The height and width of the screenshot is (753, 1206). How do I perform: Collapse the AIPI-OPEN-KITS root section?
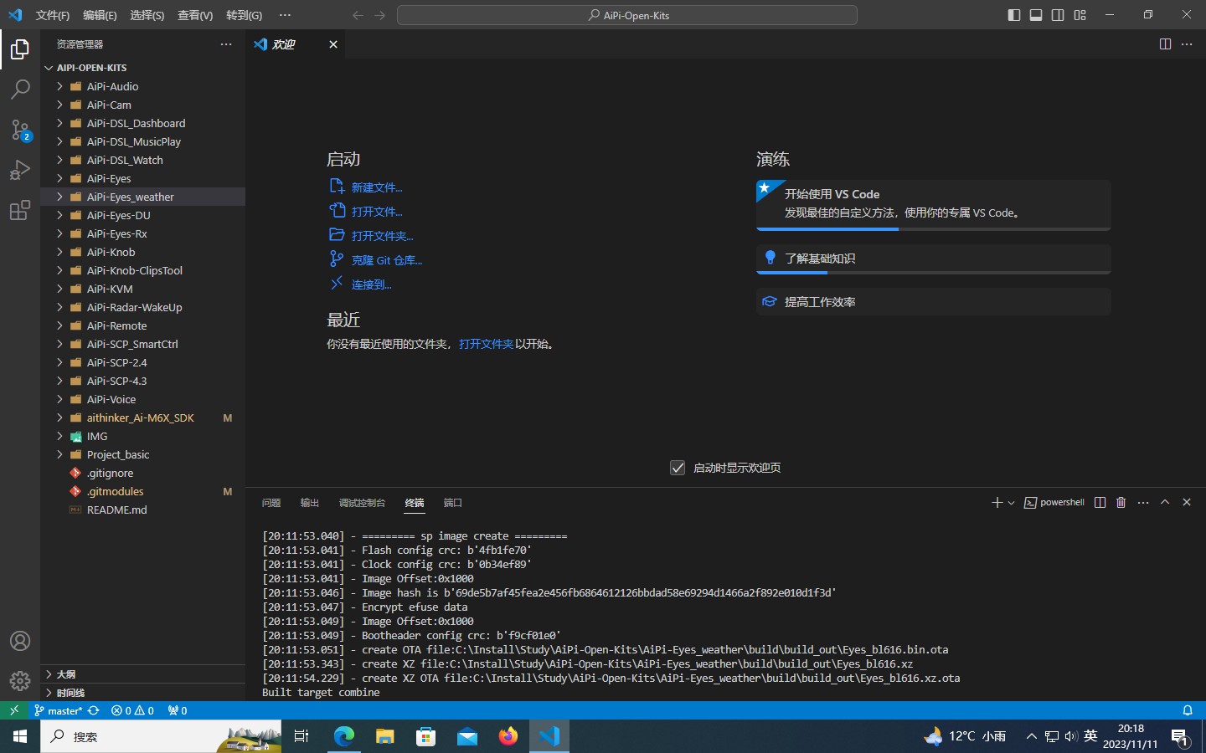(x=142, y=68)
